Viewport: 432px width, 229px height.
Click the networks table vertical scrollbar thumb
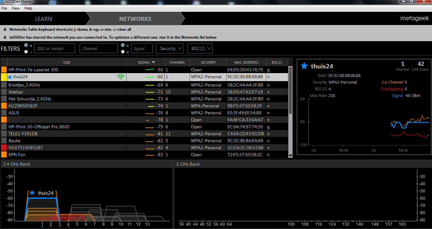point(290,92)
